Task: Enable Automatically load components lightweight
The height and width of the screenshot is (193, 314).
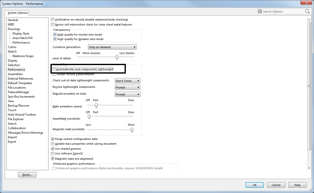Action: click(54, 69)
